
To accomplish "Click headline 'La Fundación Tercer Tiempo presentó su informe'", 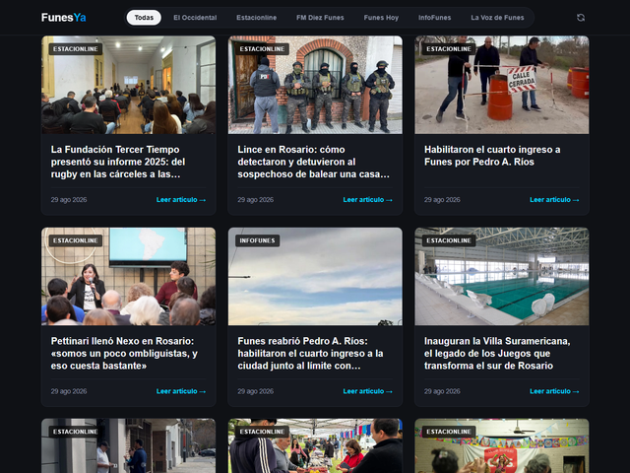I will [118, 162].
